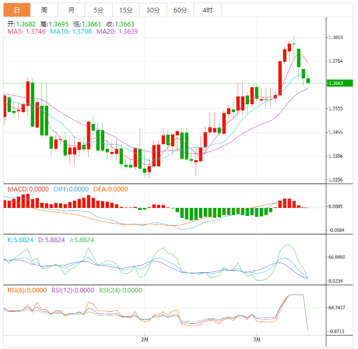358x349 pixels.
Task: Click the 3月 date marker on time axis
Action: click(x=258, y=340)
